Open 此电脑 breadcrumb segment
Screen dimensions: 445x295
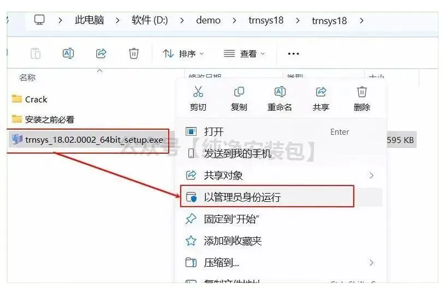coord(89,20)
